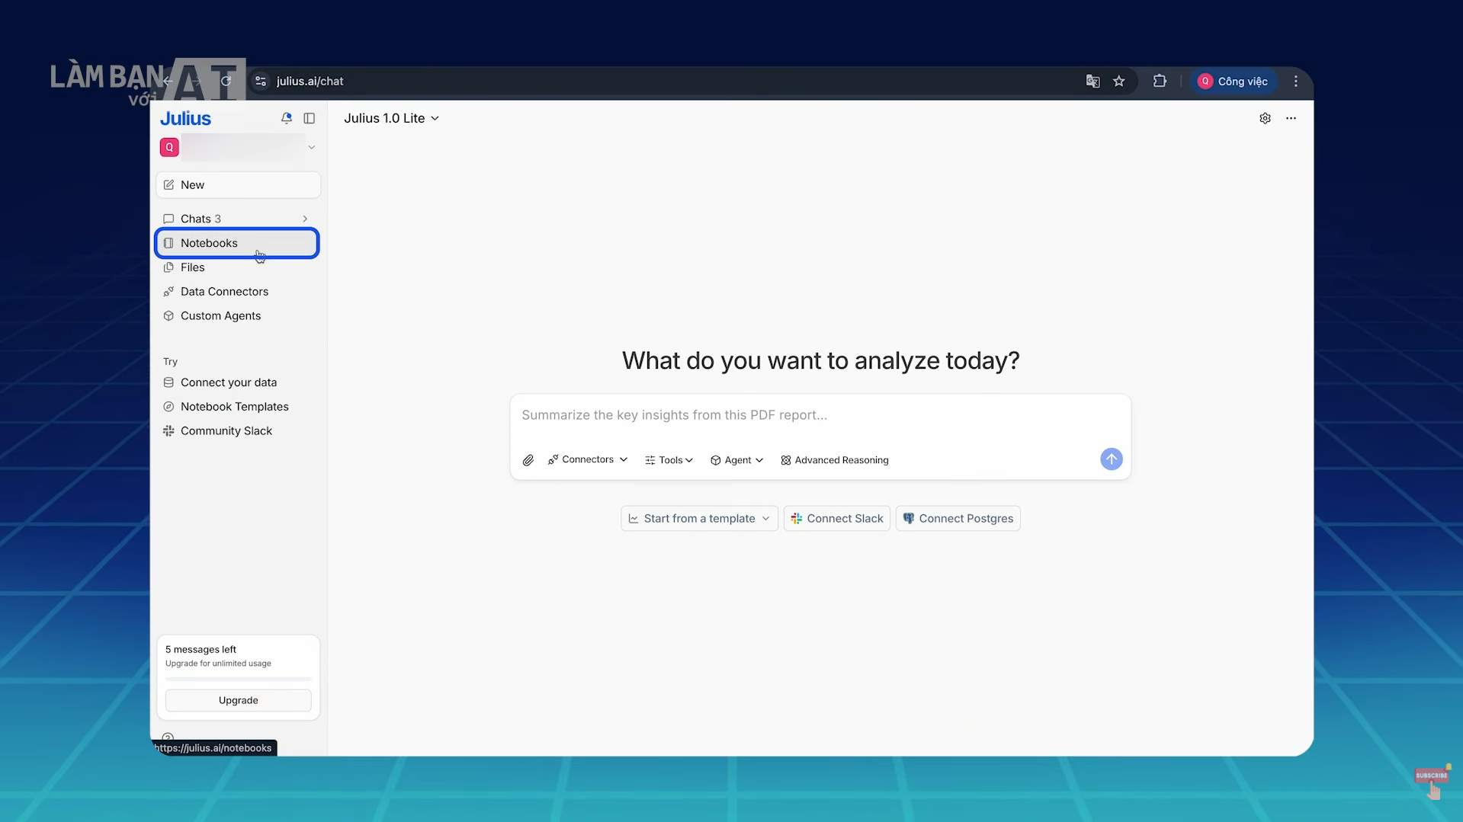
Task: Click the Community Slack icon
Action: pos(168,430)
